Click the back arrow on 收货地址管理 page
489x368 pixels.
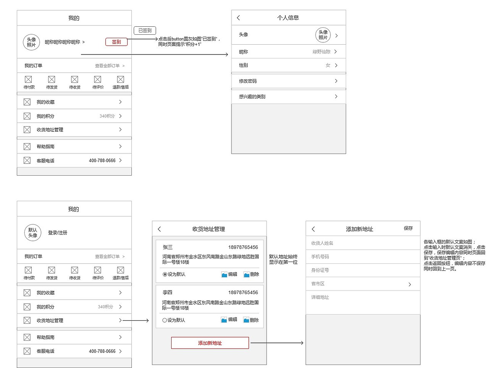159,229
